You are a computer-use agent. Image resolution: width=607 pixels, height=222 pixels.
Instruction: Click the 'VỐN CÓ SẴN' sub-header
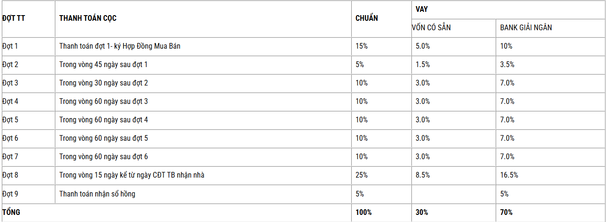pos(431,27)
